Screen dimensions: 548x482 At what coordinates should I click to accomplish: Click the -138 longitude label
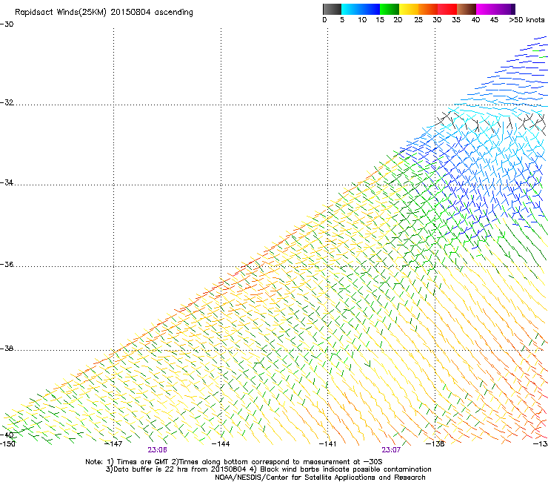[x=435, y=444]
